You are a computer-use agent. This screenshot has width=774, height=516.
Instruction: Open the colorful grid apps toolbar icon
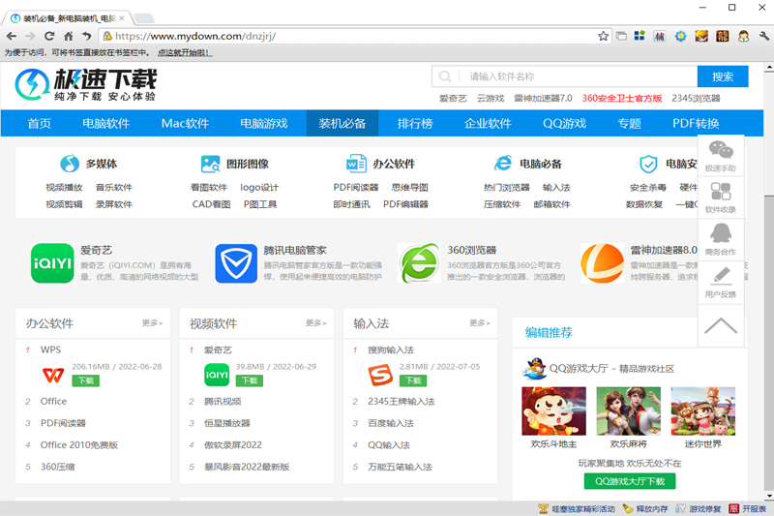coord(640,36)
